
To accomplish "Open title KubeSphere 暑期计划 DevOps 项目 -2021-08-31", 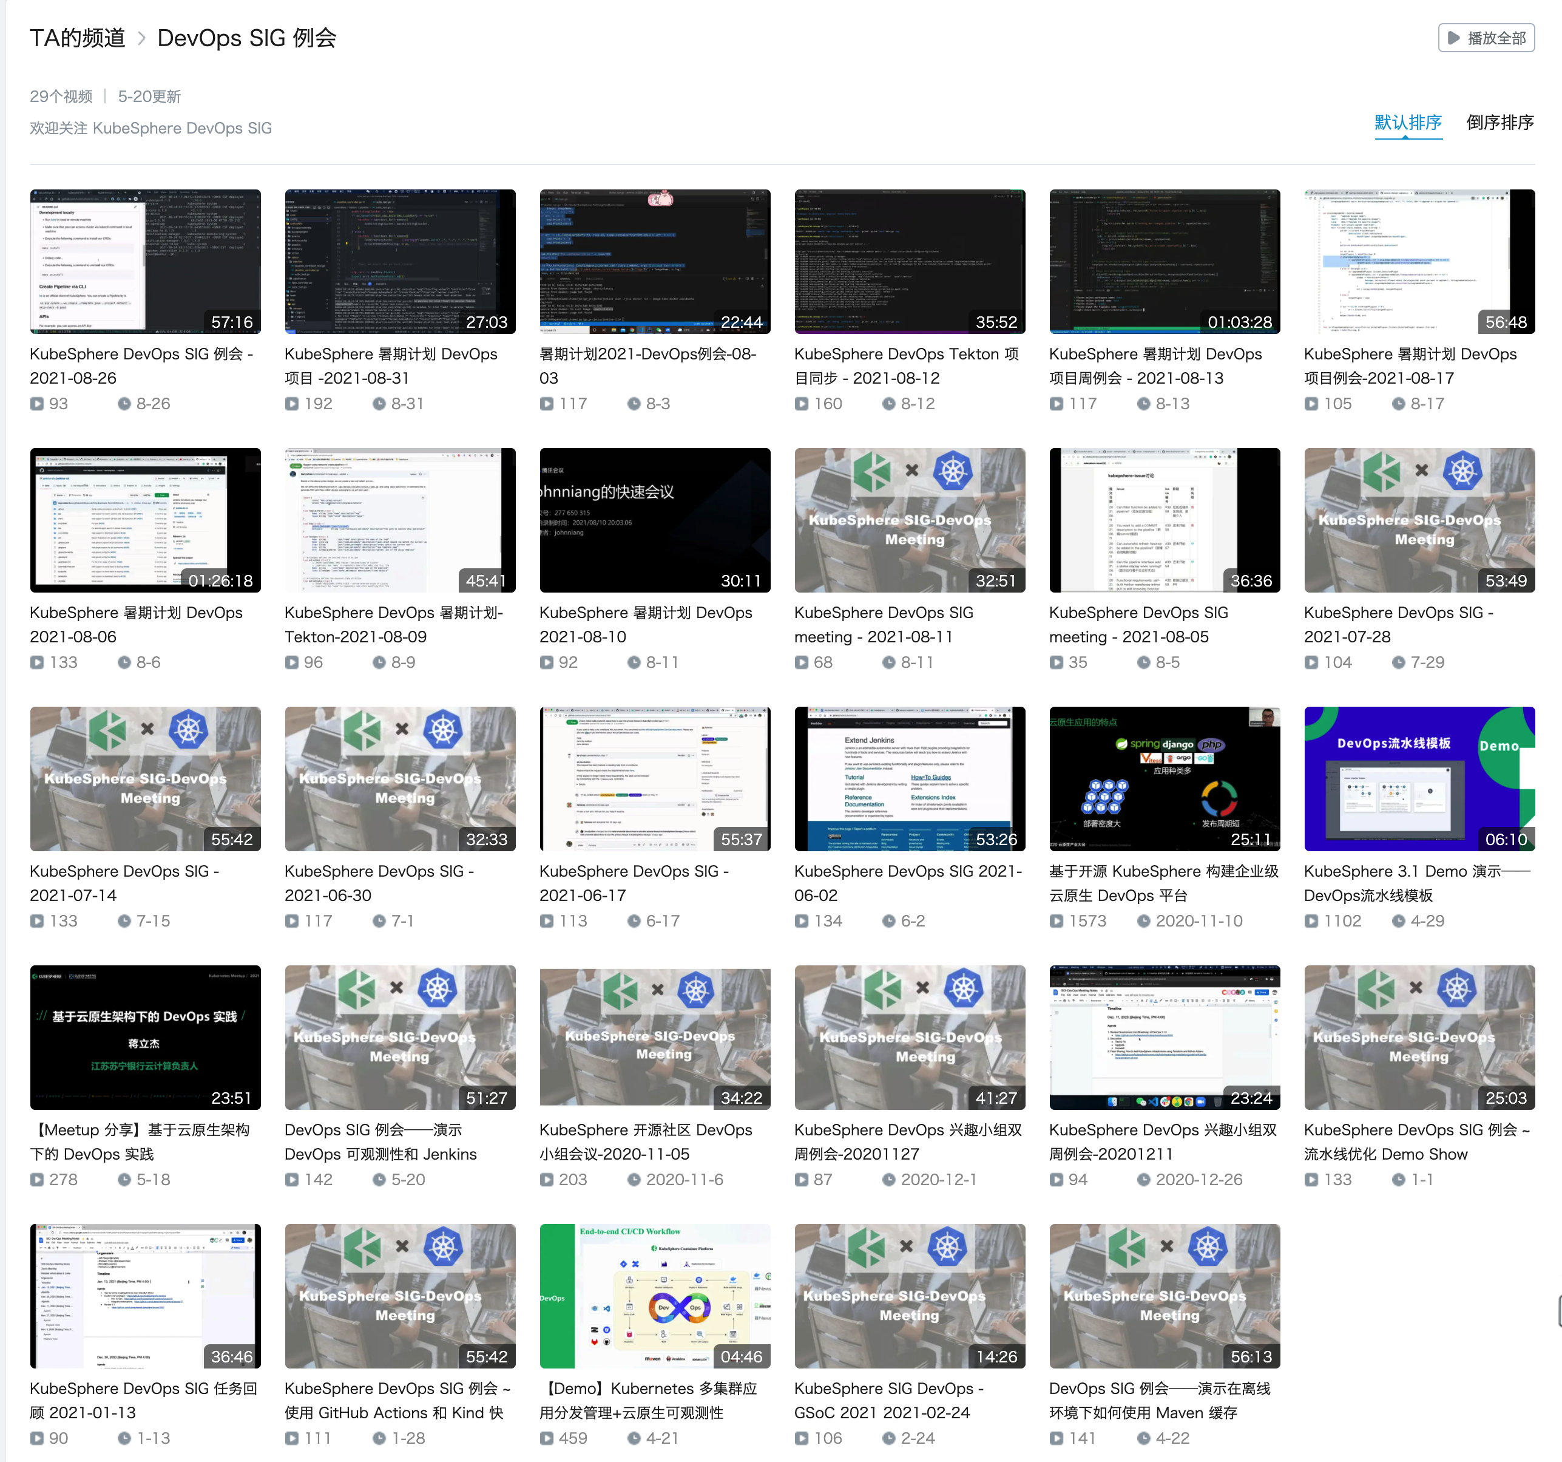I will pyautogui.click(x=391, y=365).
